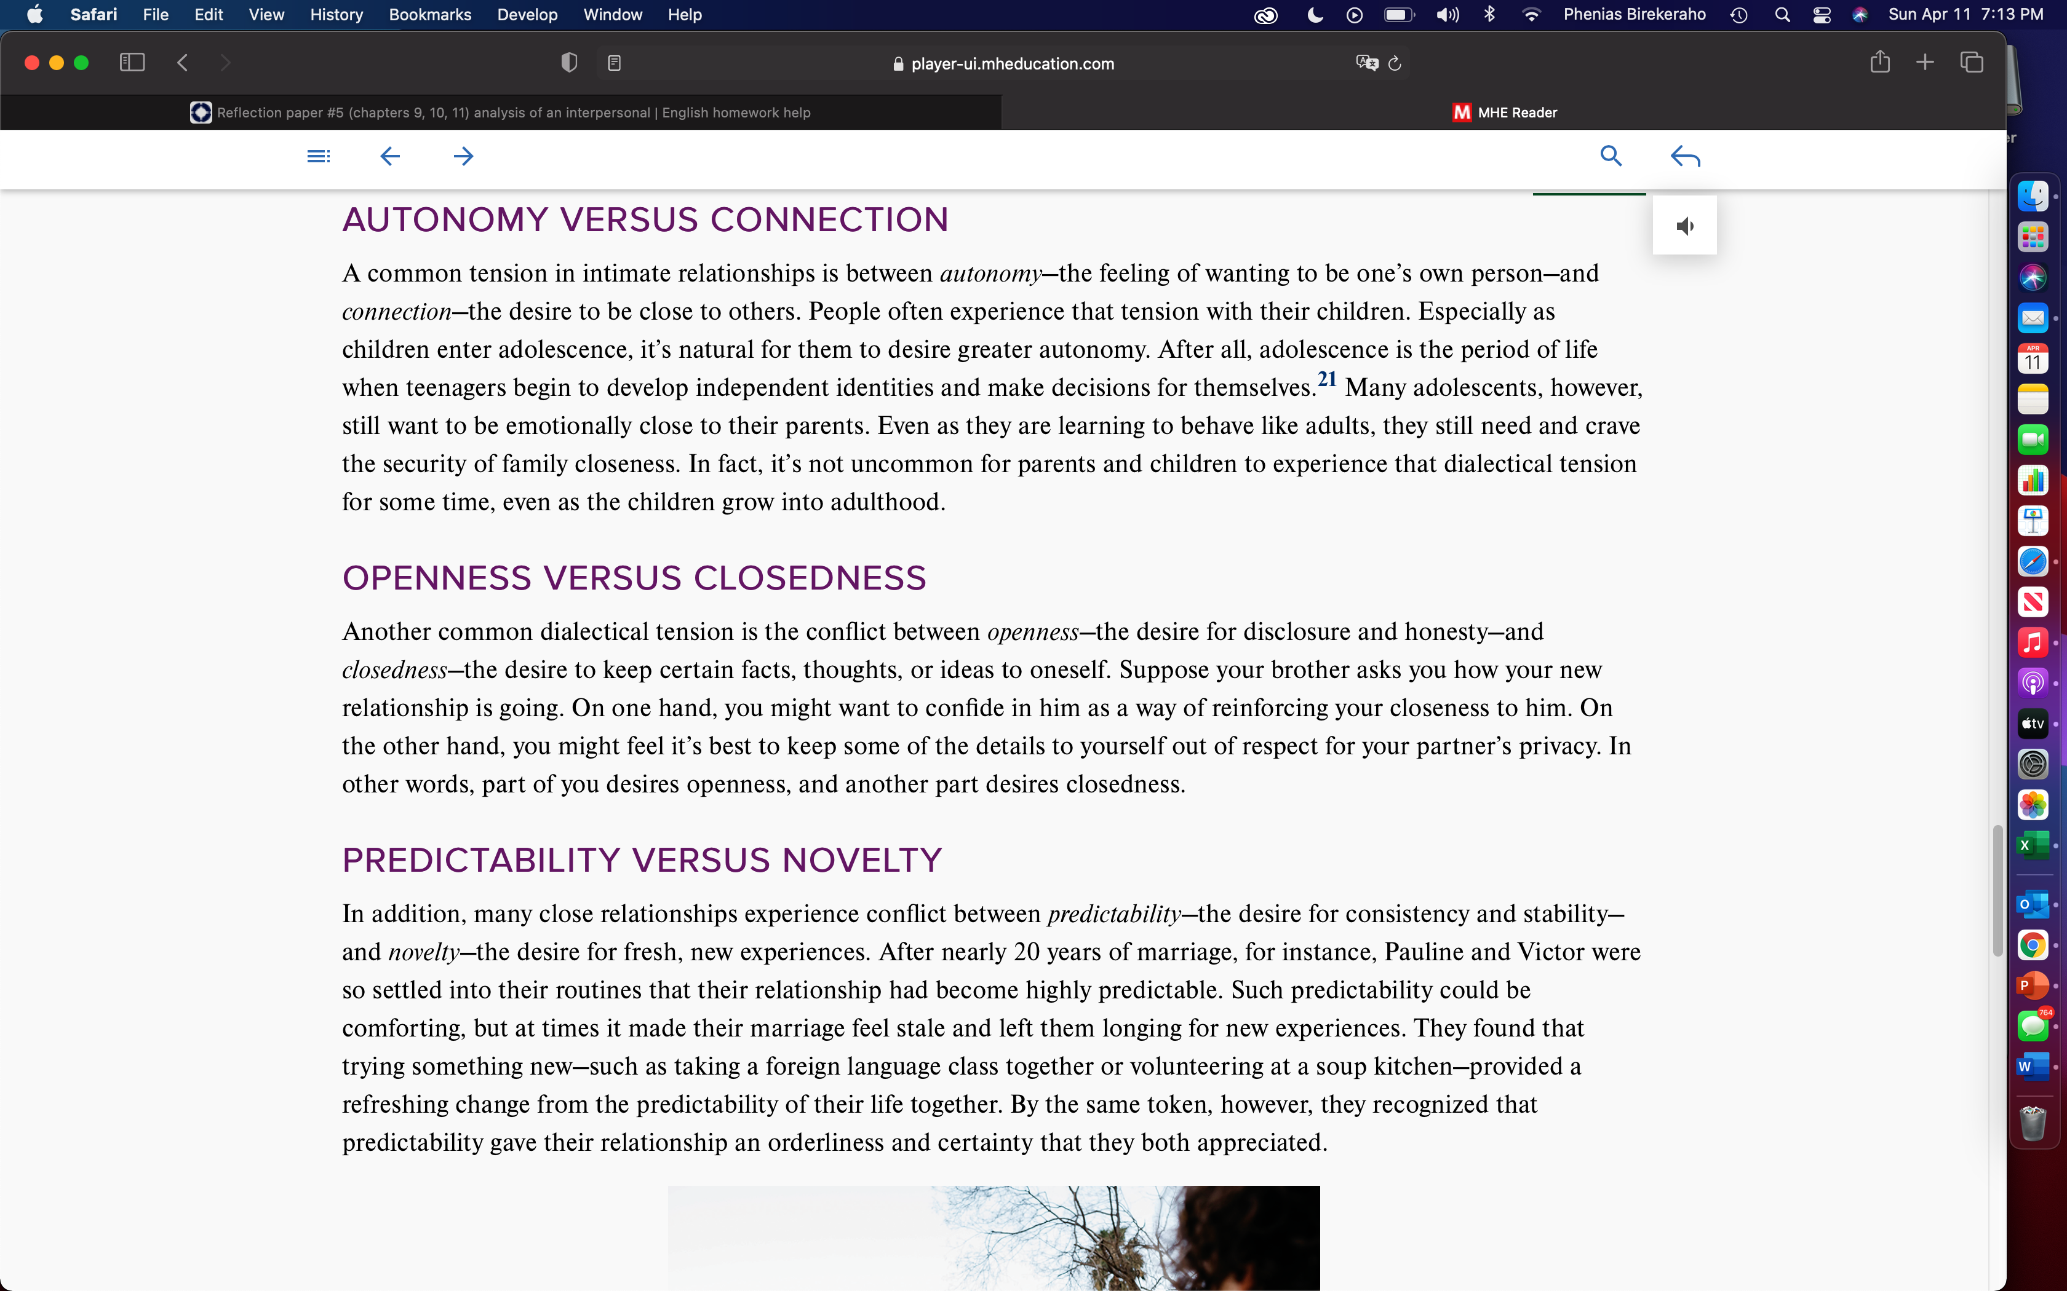The image size is (2067, 1291).
Task: Open the table of contents menu icon
Action: coord(317,156)
